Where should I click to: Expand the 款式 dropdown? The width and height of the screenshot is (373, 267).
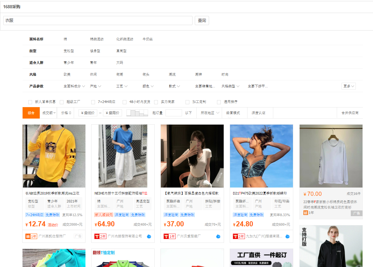[174, 86]
